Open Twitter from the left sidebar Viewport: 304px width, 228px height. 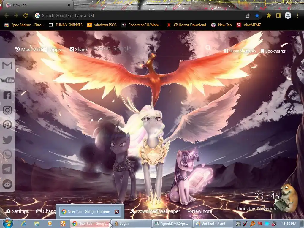[x=7, y=140]
